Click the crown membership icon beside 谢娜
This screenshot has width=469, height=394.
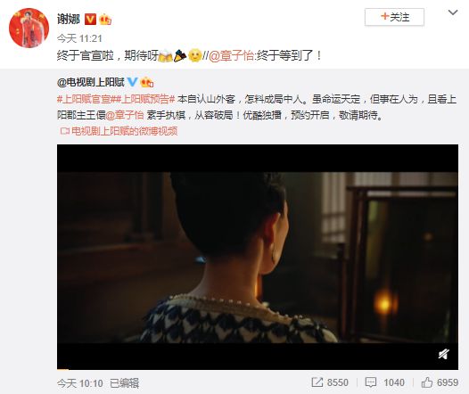[x=105, y=20]
